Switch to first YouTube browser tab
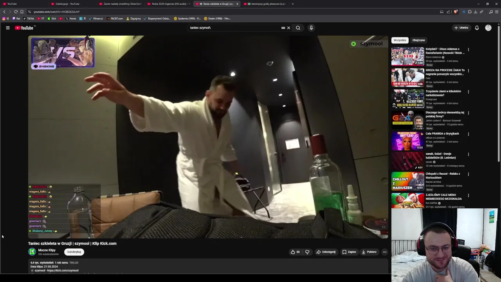Image resolution: width=501 pixels, height=282 pixels. tap(23, 4)
